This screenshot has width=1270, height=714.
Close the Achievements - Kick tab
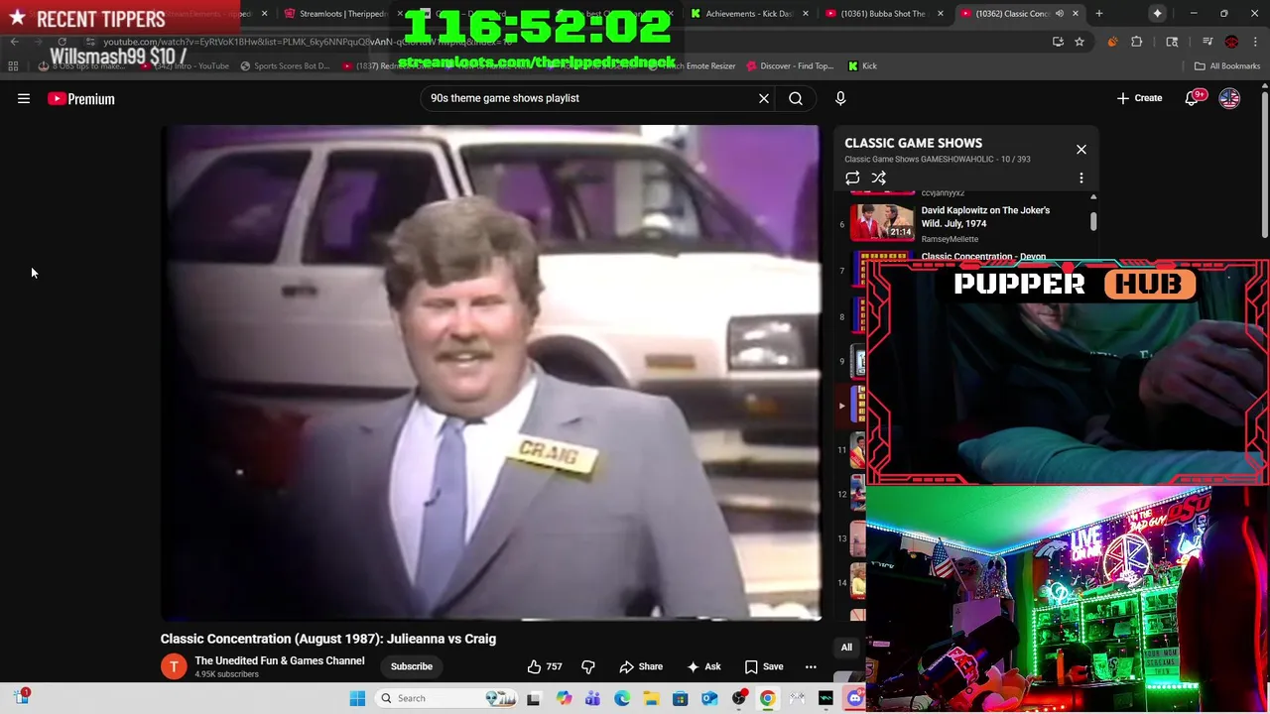pos(805,14)
